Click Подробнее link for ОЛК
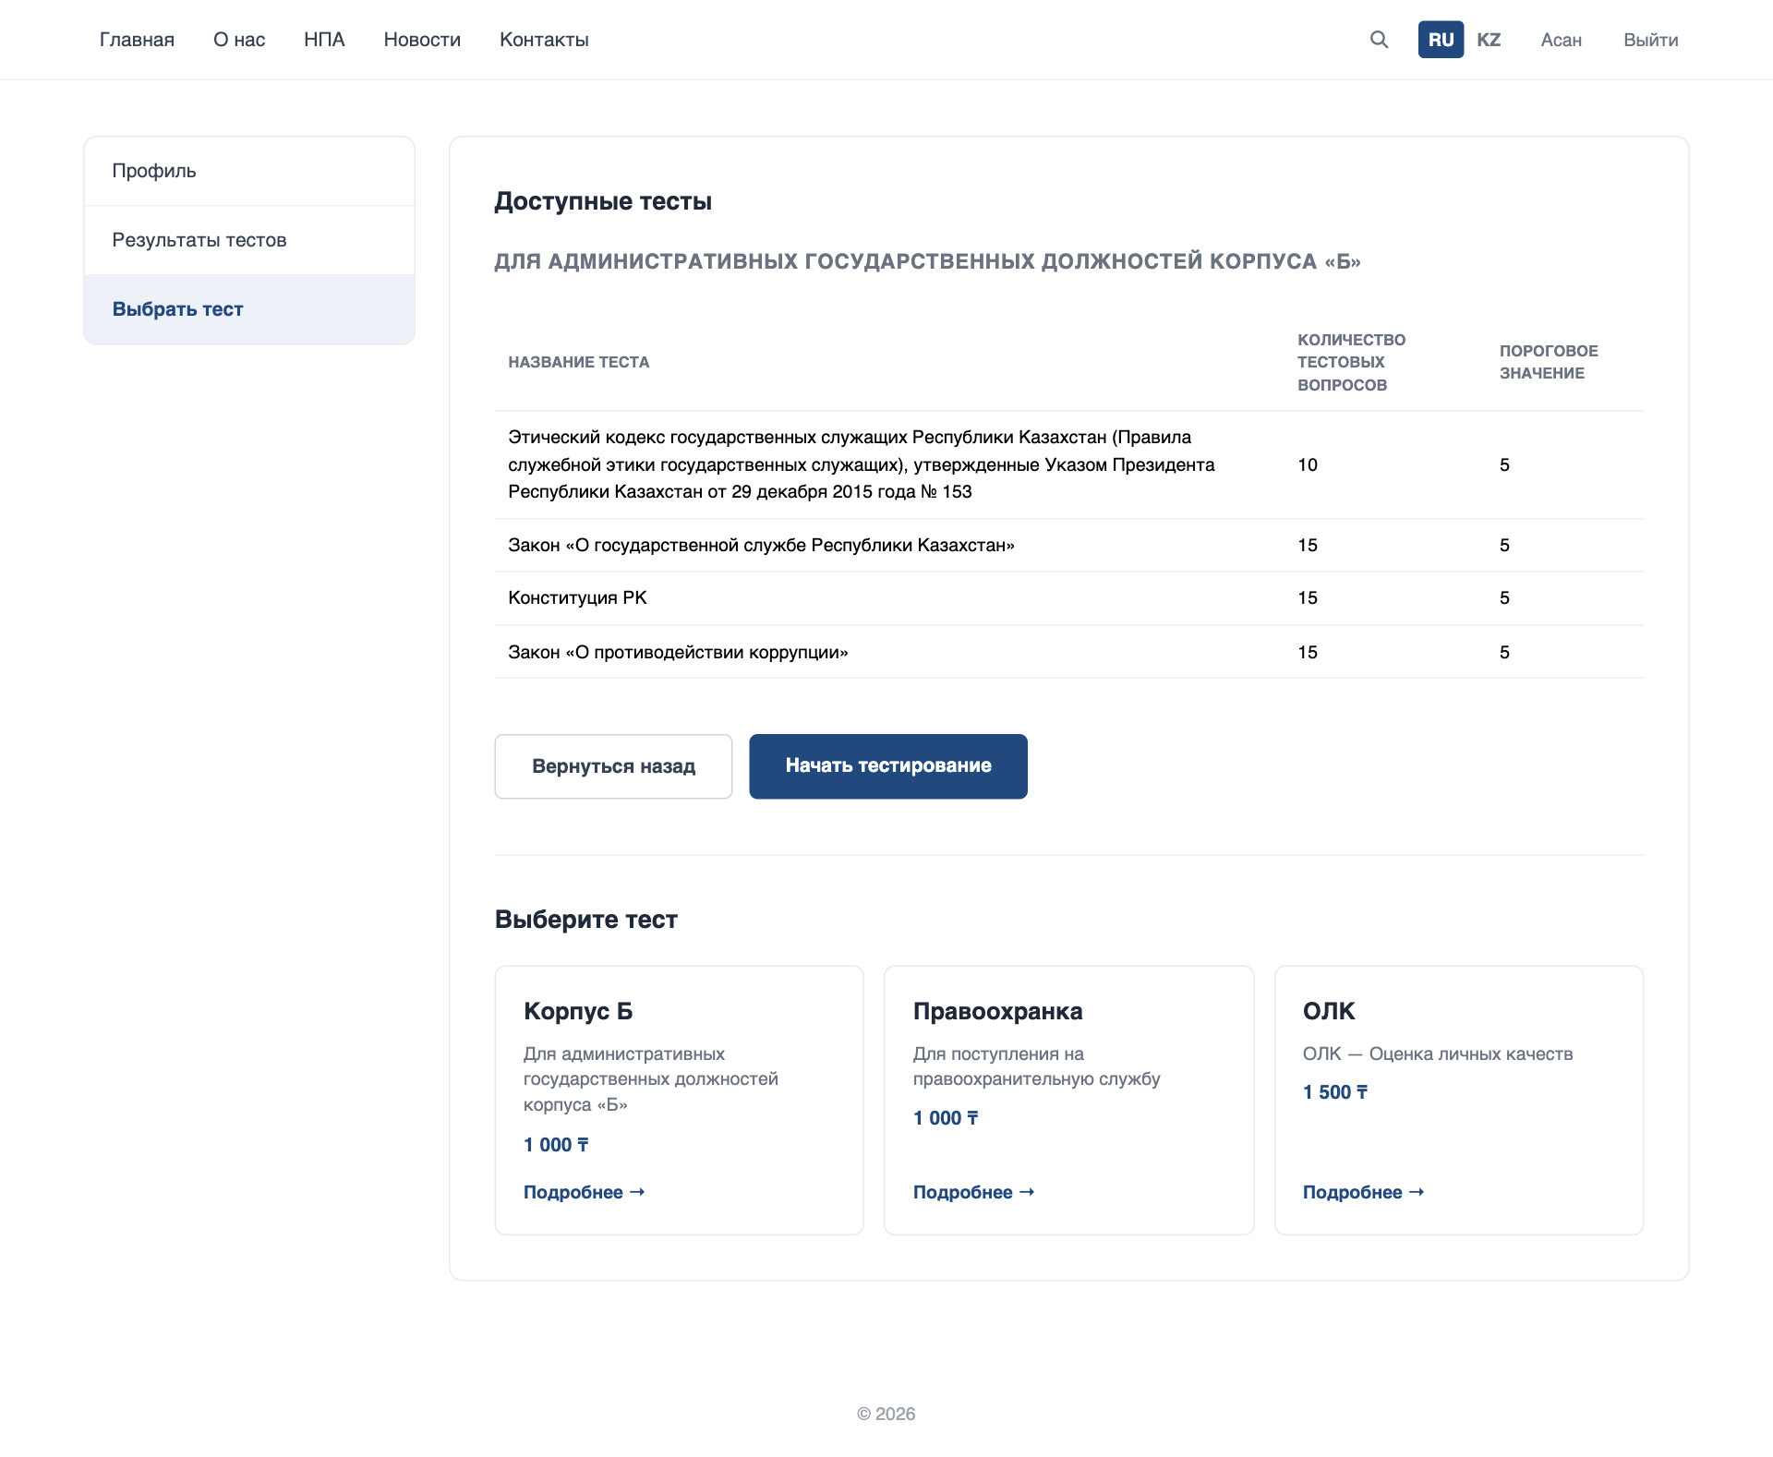 [x=1363, y=1192]
